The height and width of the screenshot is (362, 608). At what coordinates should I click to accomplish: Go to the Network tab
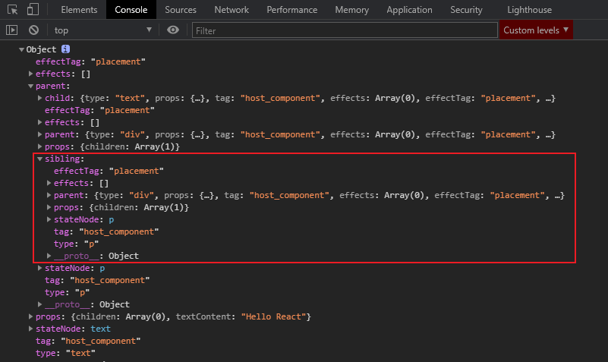[232, 10]
